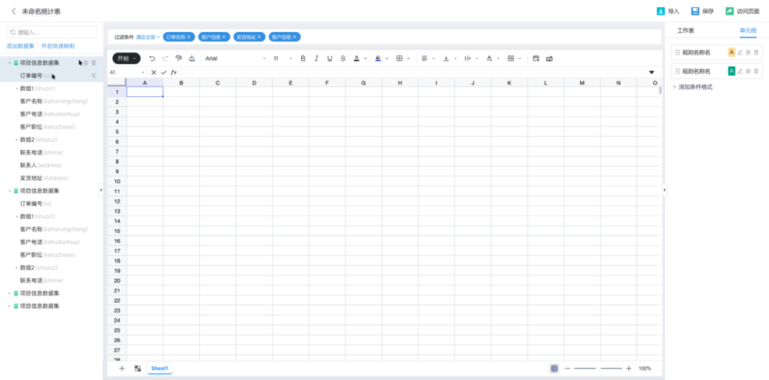Click the 保存 save button
The width and height of the screenshot is (769, 380).
(x=702, y=11)
